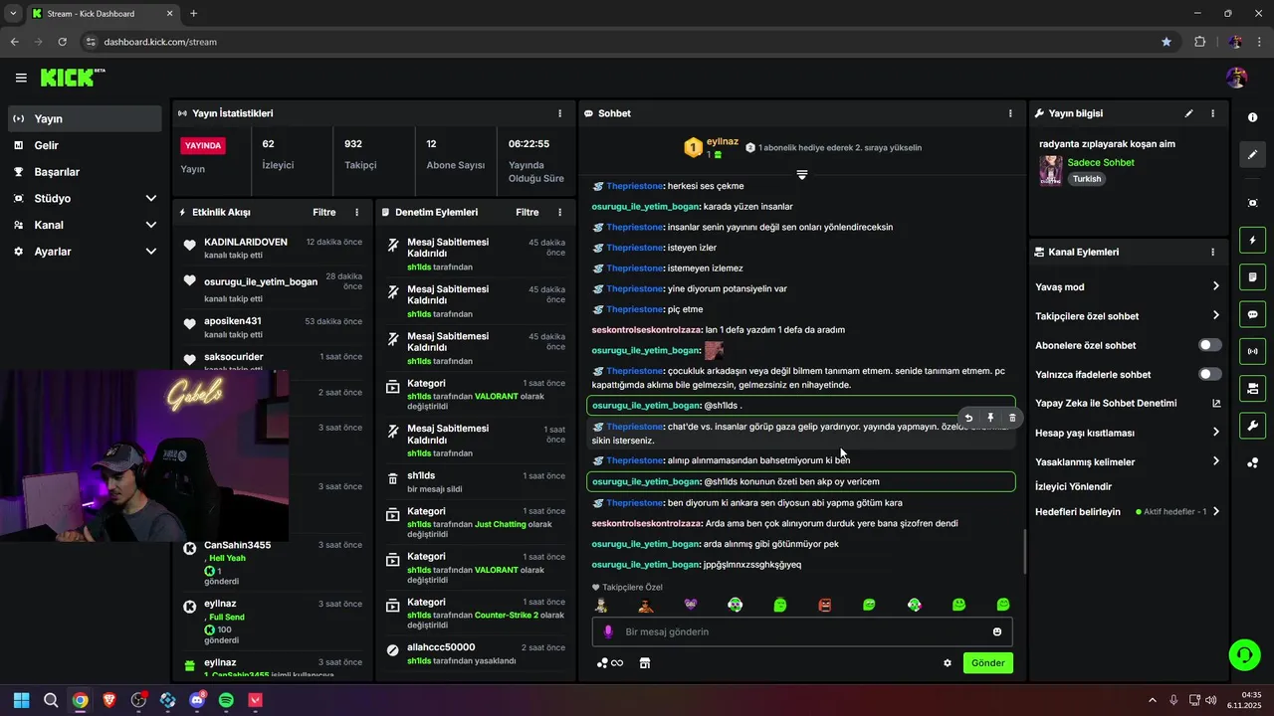This screenshot has width=1274, height=716.
Task: Focus the Bir mesaj gönderin input field
Action: [x=801, y=631]
